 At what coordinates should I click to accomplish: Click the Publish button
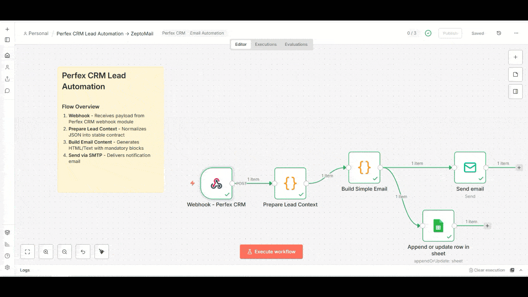coord(450,33)
